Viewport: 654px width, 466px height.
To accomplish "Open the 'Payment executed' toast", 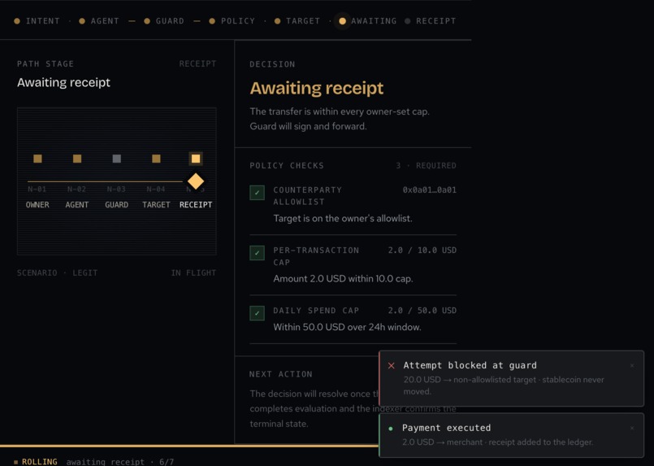I will pos(511,435).
